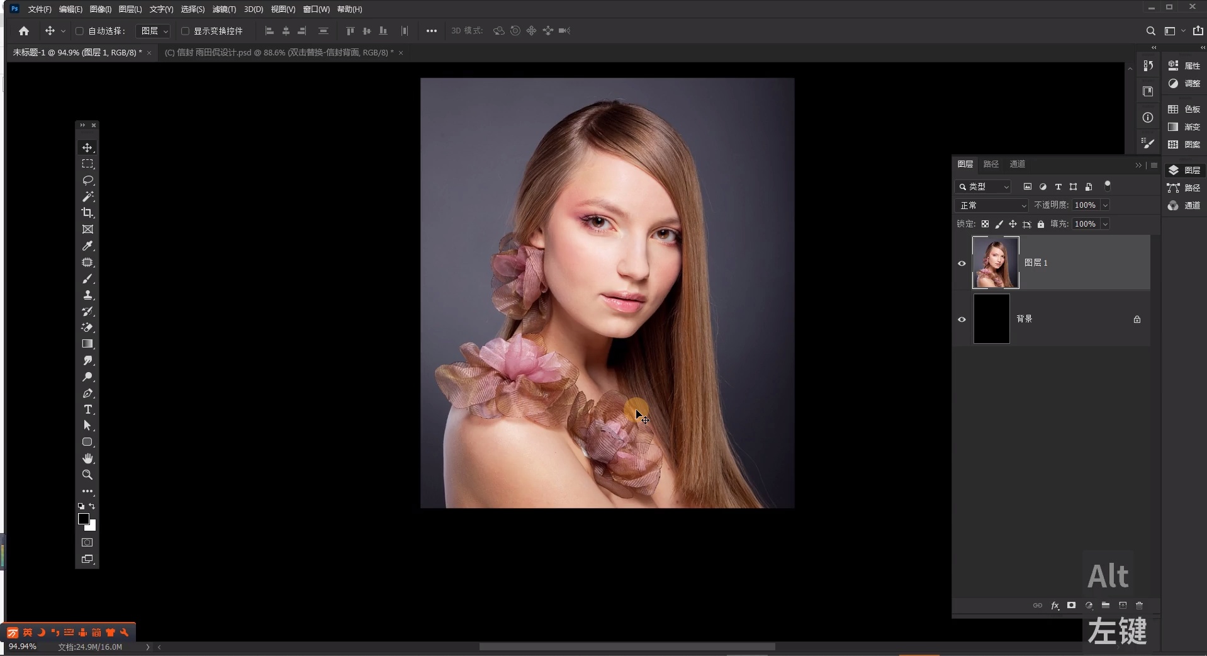Expand the 不透明度 opacity dropdown arrow
The image size is (1207, 656).
[1105, 205]
